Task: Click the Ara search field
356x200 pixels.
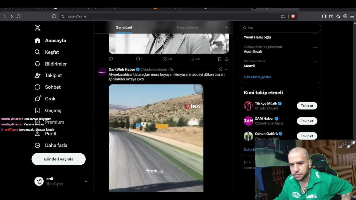Action: click(x=280, y=28)
